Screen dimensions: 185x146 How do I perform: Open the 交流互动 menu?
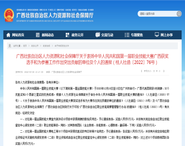click(107, 35)
